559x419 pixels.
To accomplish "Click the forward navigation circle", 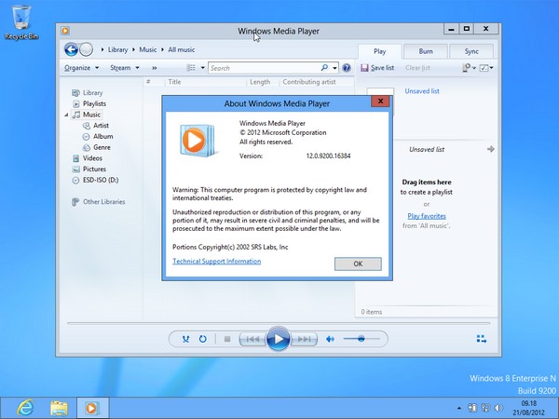I will coord(86,49).
